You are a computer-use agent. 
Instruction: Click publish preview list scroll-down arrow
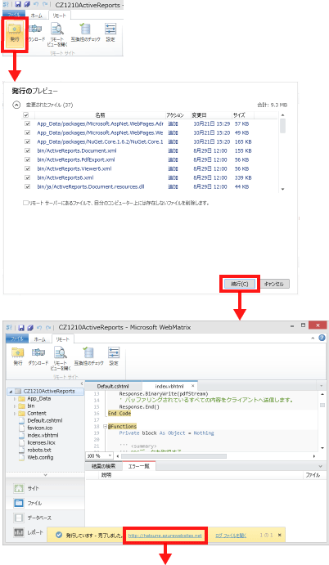(282, 189)
